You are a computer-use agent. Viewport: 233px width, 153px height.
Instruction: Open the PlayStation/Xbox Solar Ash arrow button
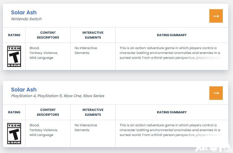216,93
